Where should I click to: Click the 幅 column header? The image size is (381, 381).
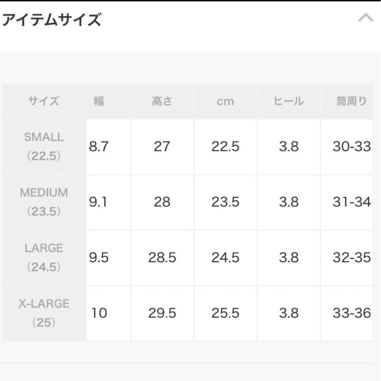(x=99, y=101)
